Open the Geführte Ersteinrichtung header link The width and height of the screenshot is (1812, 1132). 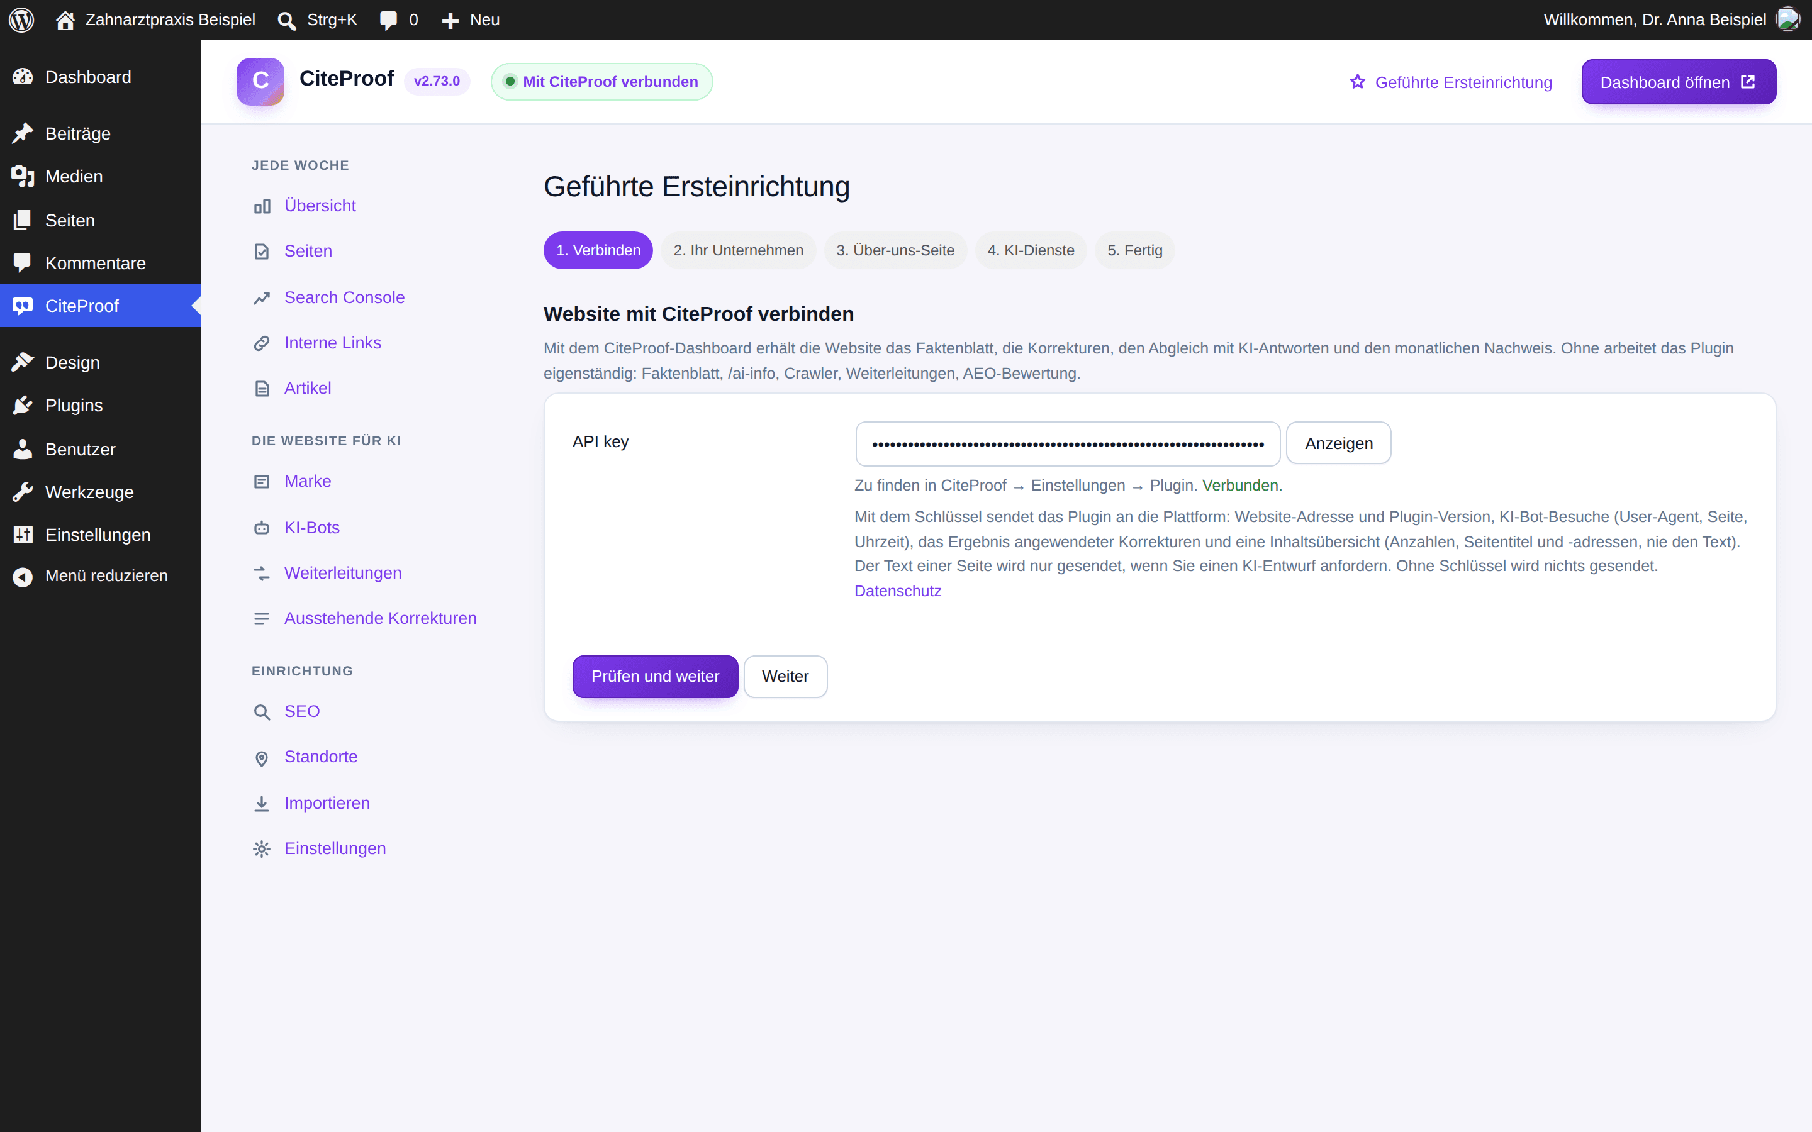point(1450,82)
